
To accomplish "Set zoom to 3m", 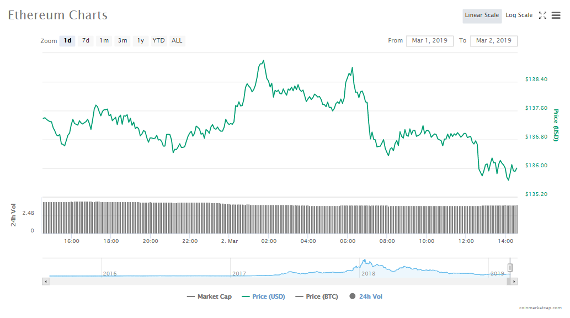I will pos(122,41).
